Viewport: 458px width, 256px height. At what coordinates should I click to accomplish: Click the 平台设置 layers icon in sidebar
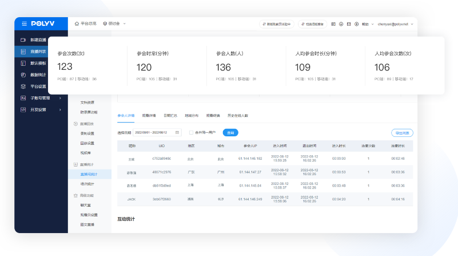click(23, 86)
